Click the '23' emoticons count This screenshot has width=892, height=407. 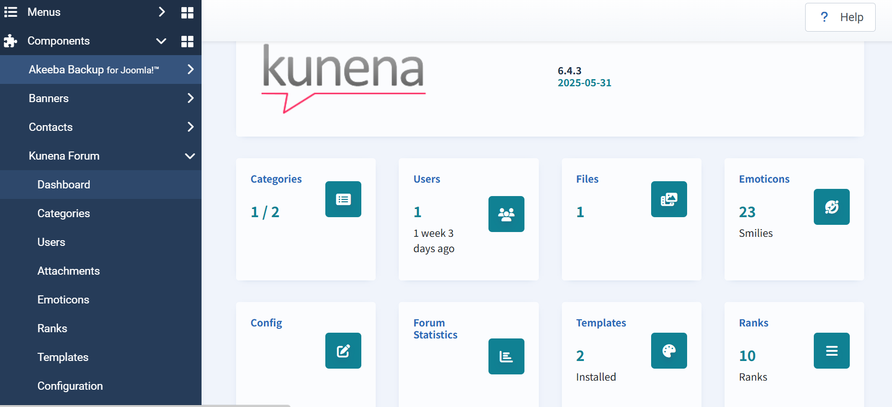(747, 212)
